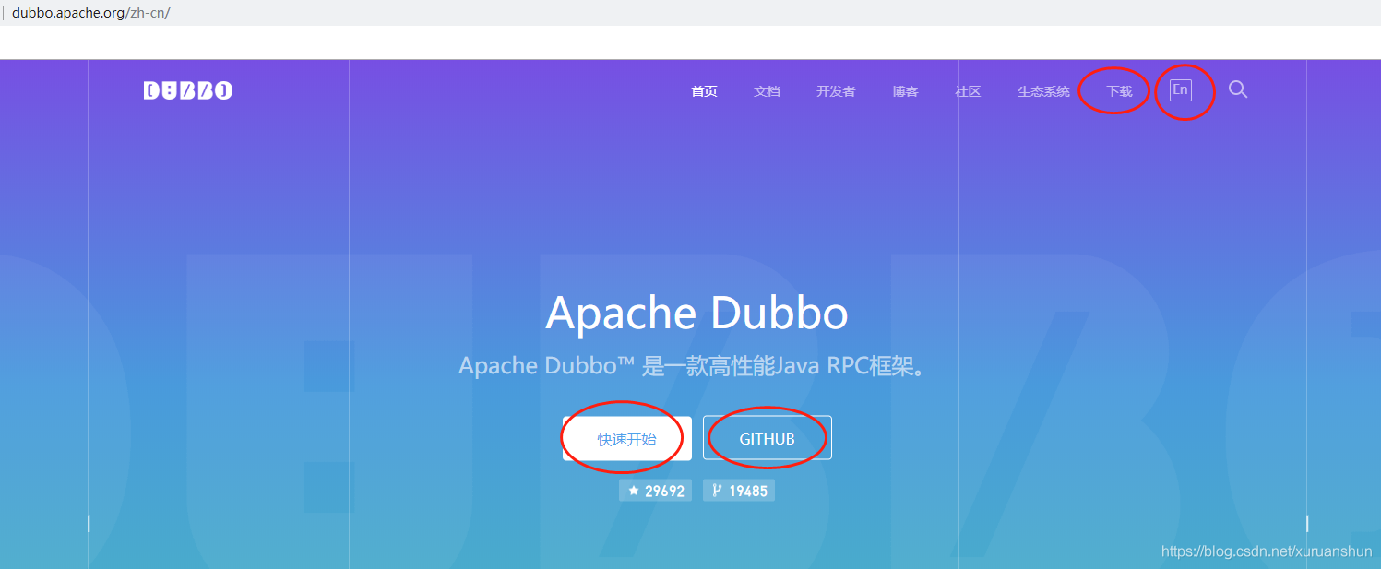Open the 首页 nav item

click(x=704, y=91)
